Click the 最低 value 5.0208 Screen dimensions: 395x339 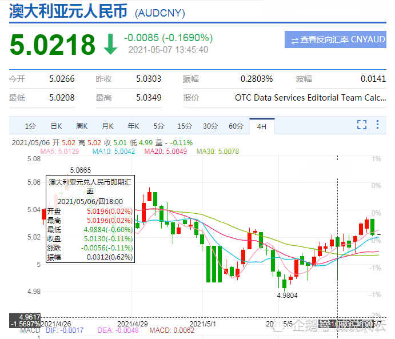click(x=62, y=98)
